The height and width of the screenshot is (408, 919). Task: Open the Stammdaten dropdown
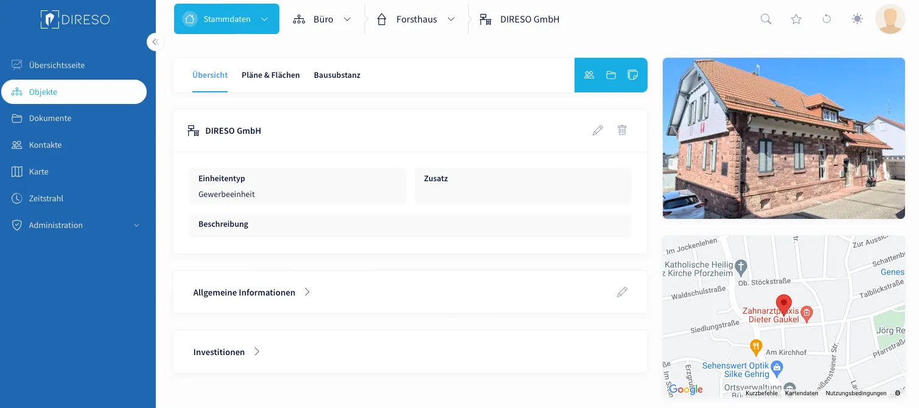pos(226,19)
